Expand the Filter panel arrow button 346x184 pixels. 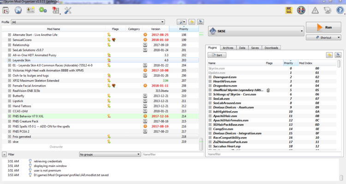(4, 154)
